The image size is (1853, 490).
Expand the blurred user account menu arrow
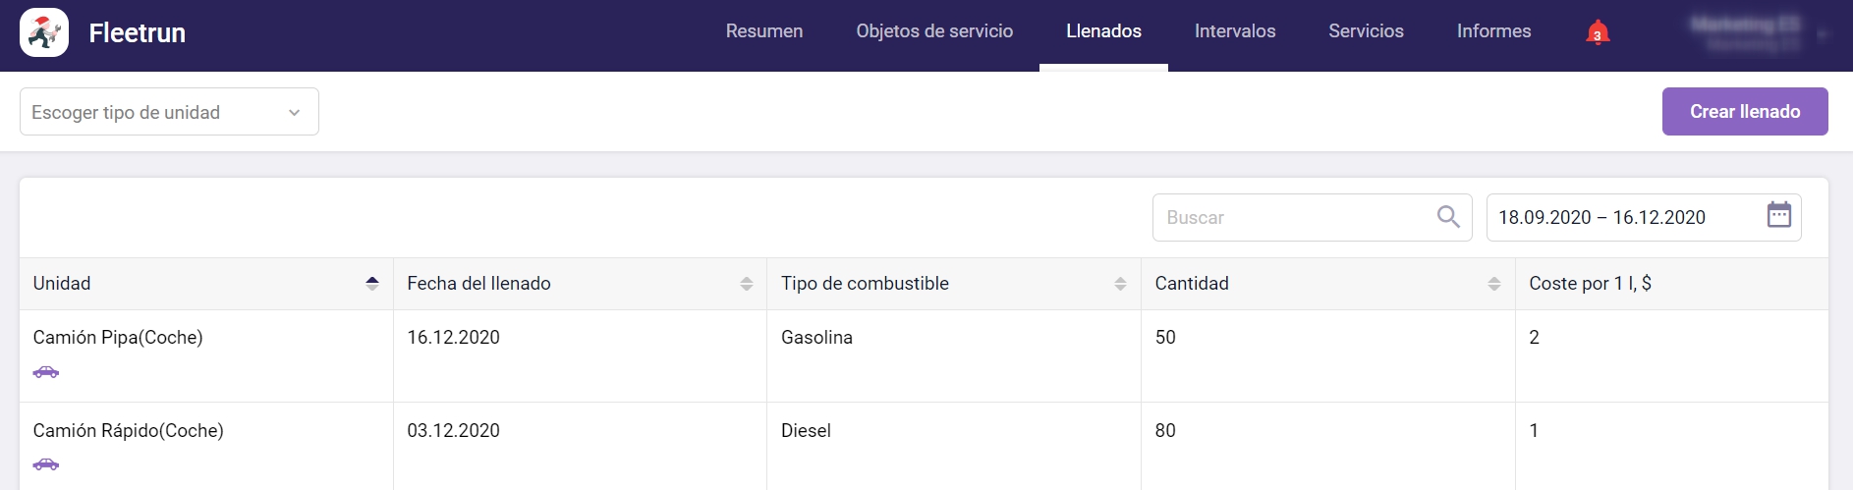pyautogui.click(x=1823, y=34)
